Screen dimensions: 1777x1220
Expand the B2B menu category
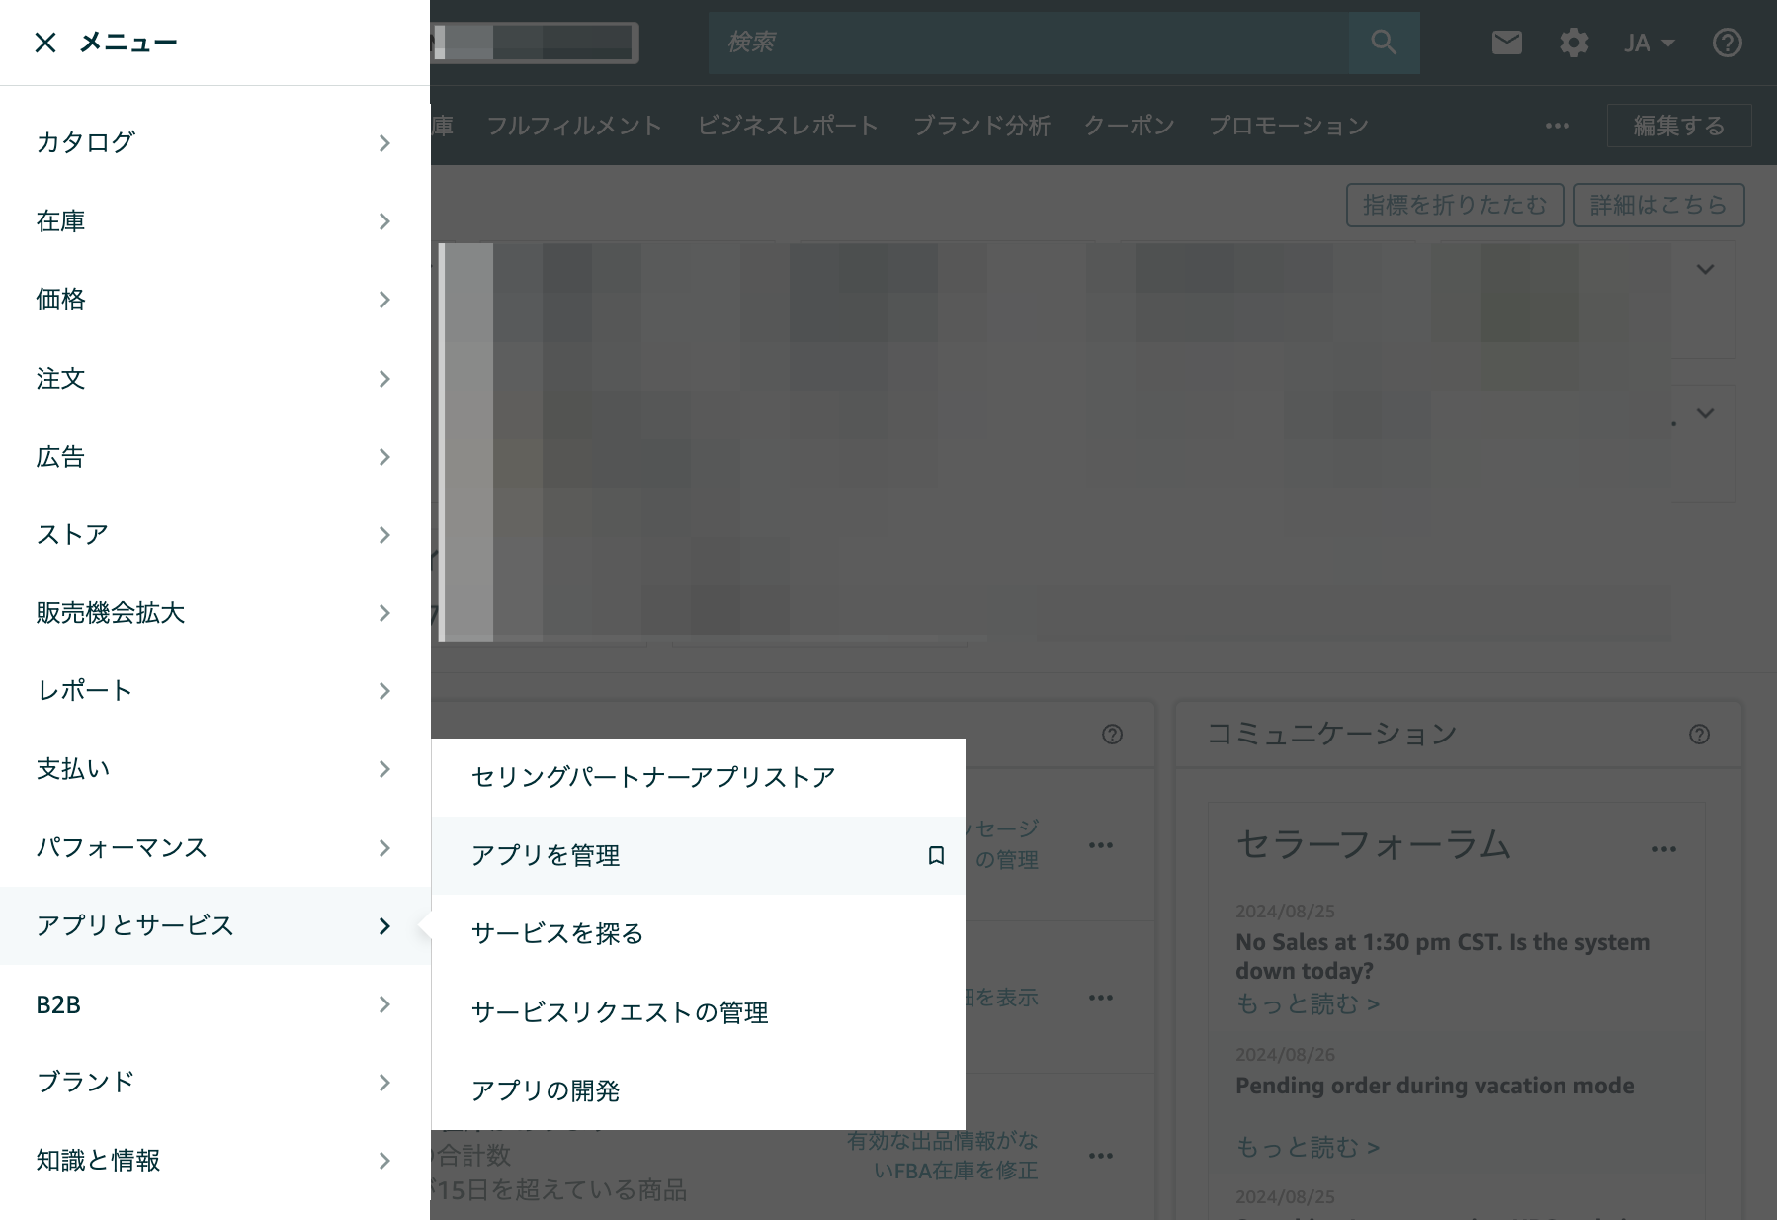tap(214, 1004)
